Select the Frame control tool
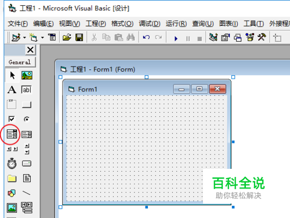The width and height of the screenshot is (290, 218). [12, 104]
